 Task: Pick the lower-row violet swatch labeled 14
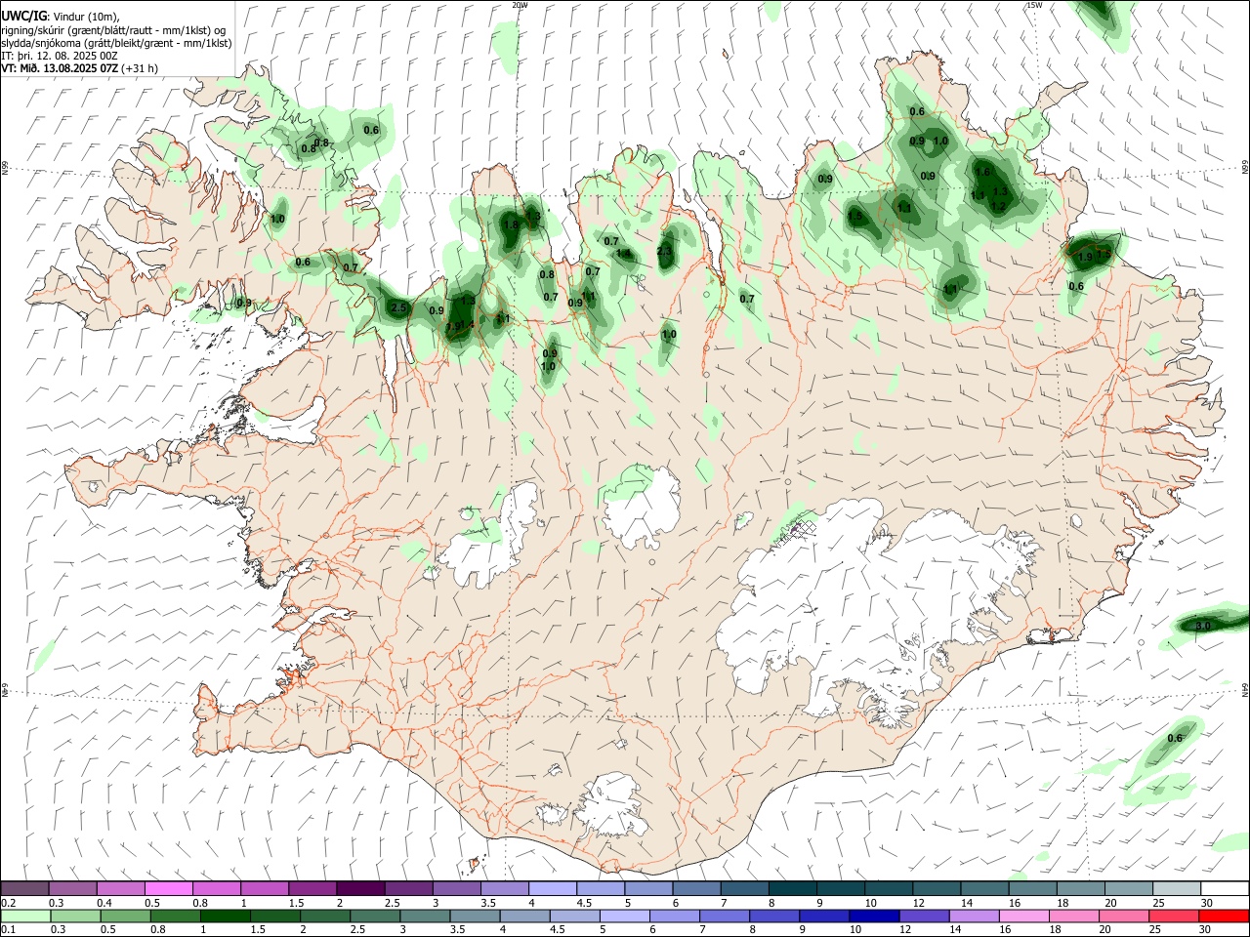click(975, 916)
